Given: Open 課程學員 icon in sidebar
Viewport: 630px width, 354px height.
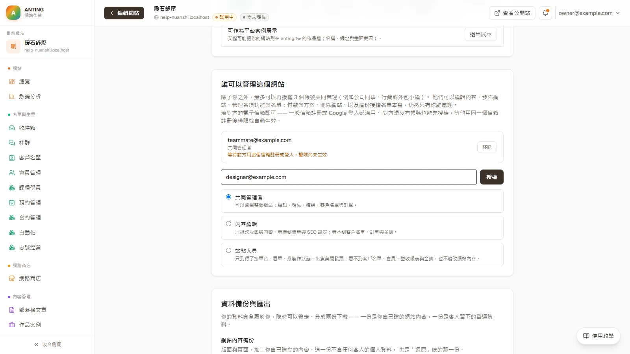Looking at the screenshot, I should (x=12, y=188).
